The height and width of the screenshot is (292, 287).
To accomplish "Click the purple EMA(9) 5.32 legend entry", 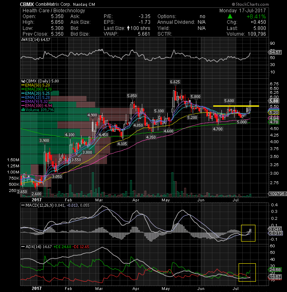I will tap(35, 101).
